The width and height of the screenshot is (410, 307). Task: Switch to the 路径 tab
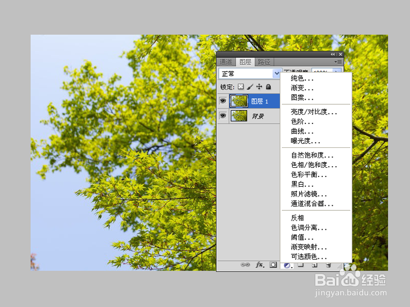point(264,62)
